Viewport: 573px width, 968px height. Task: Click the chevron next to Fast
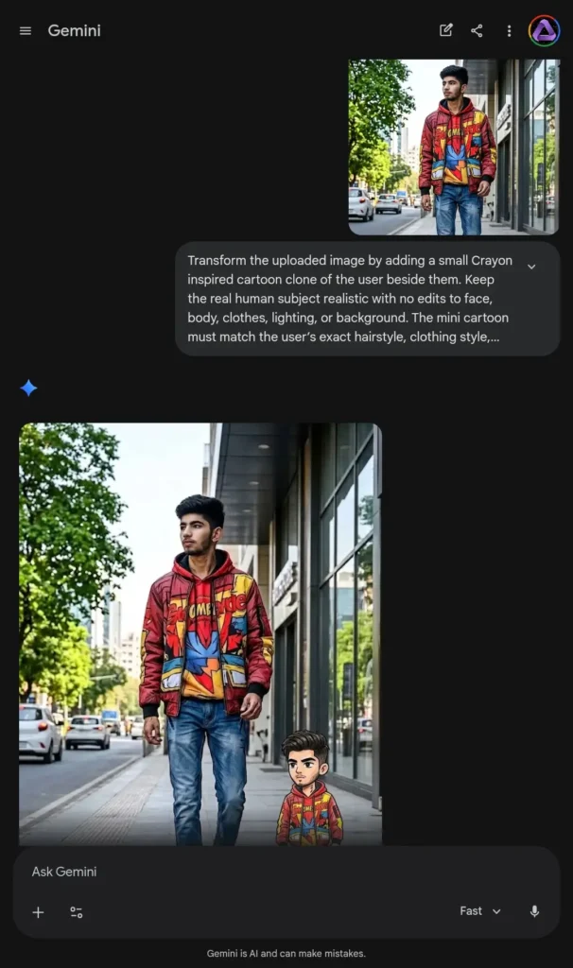(x=496, y=911)
